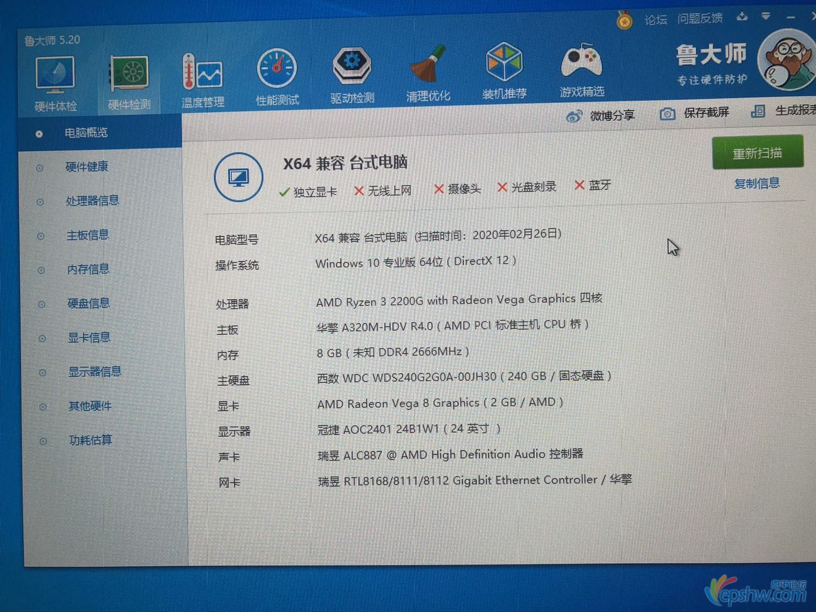
Task: Click the X64 兼容 台式电脑 heading
Action: [345, 163]
